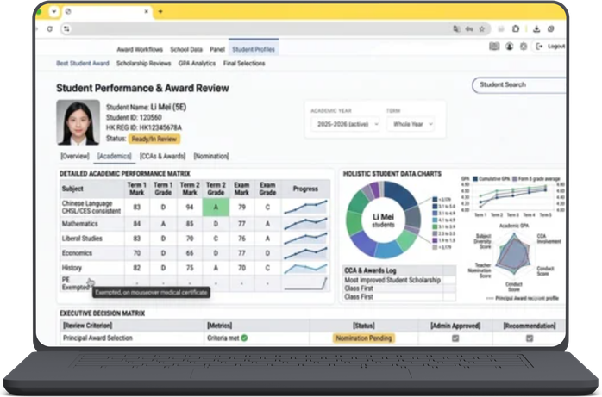Switch to the CCAs & Awards tab

pos(162,156)
